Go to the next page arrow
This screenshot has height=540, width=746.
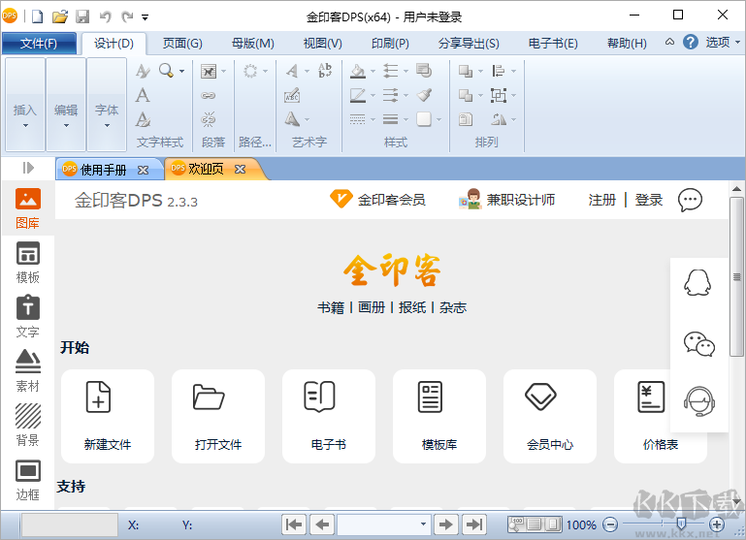446,524
